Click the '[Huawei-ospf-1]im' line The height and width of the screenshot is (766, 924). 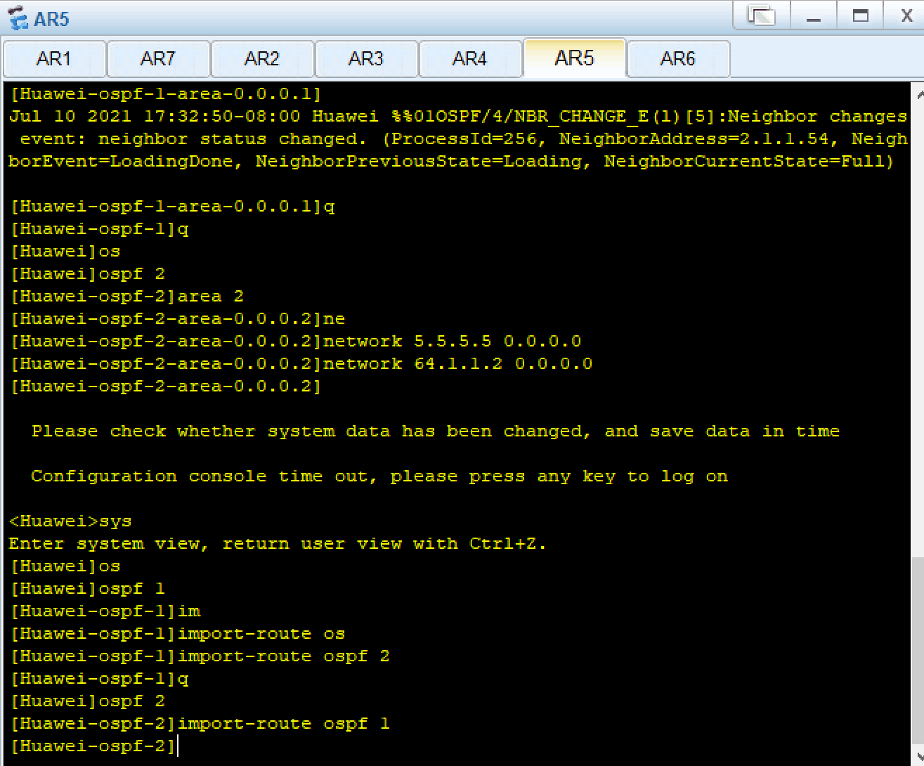point(105,611)
